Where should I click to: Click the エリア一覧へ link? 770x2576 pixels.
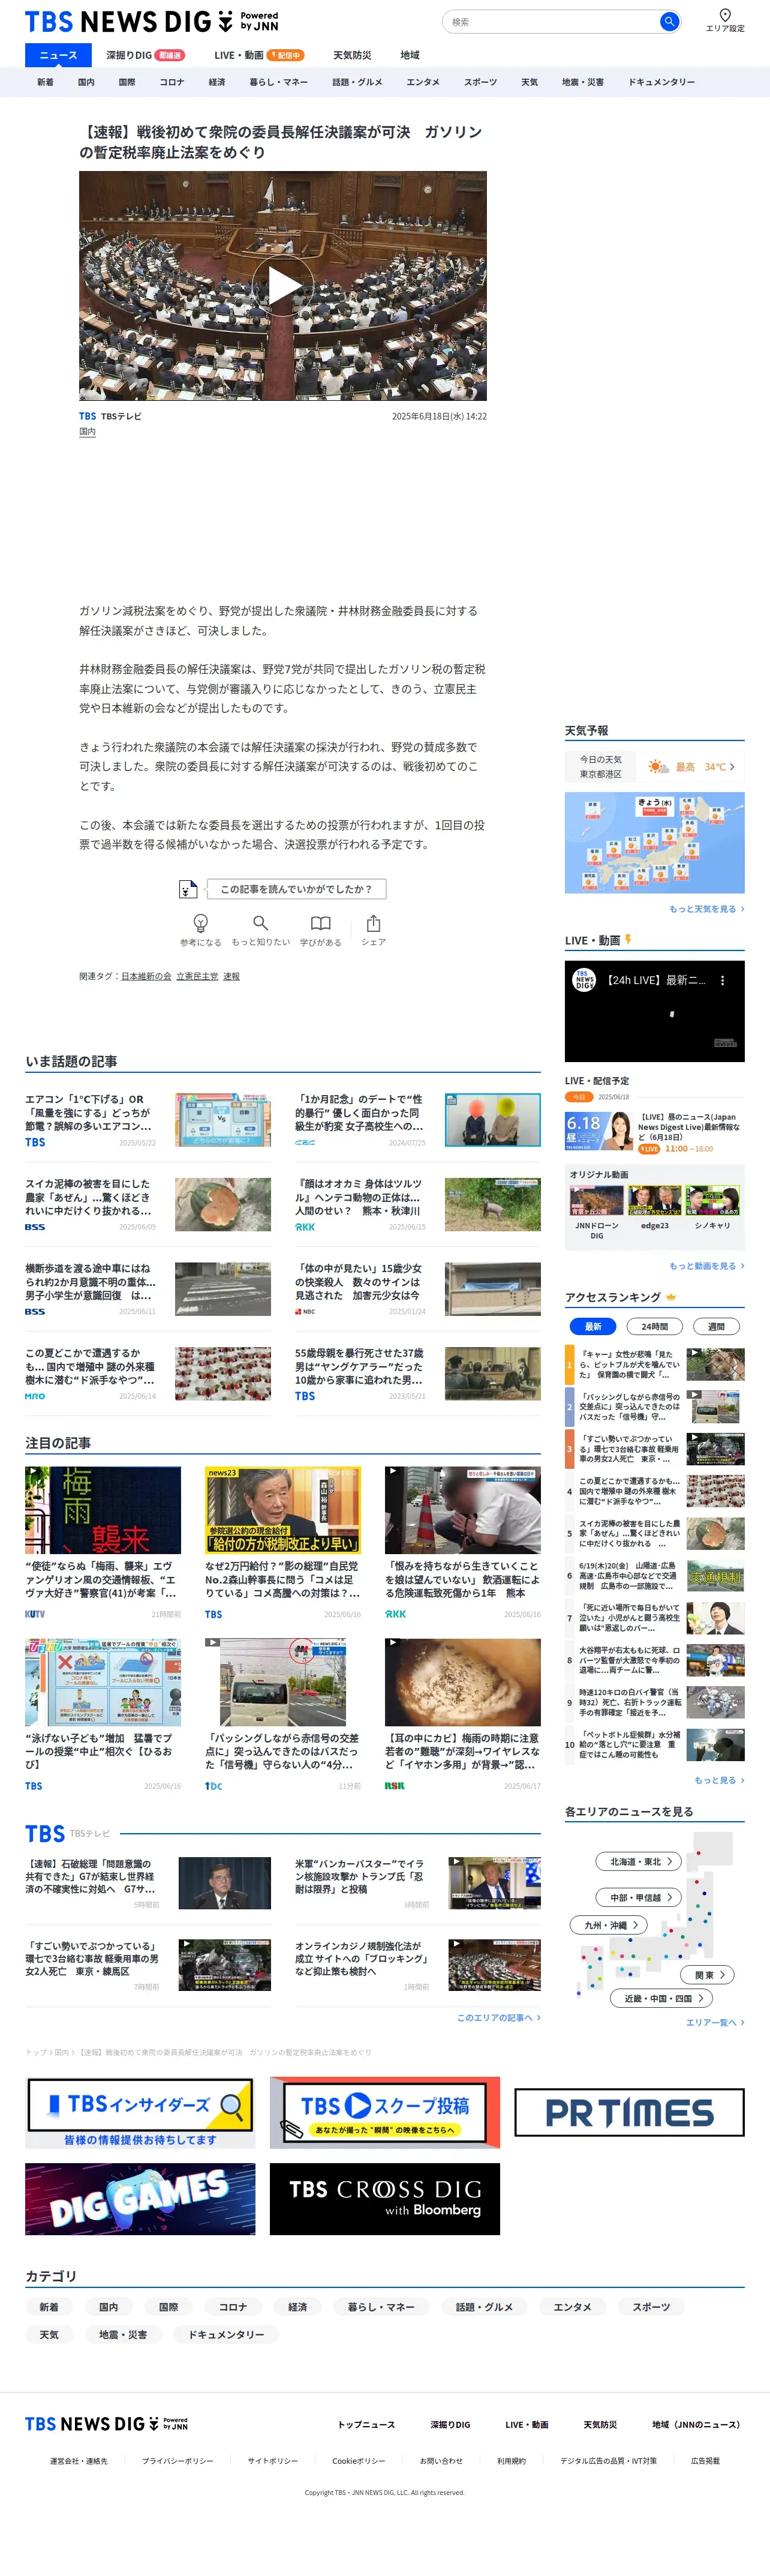point(715,2022)
